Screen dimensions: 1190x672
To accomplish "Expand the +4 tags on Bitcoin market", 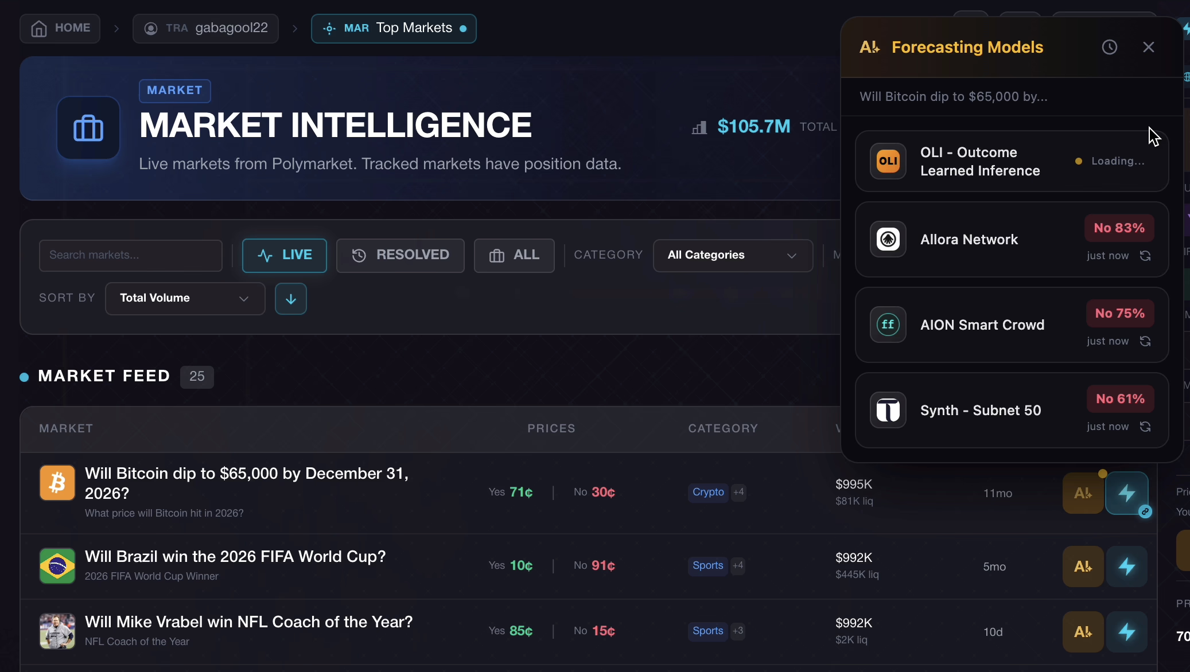I will [x=738, y=492].
